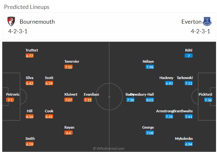This screenshot has width=217, height=152.
Task: Click Mykolenko's 6.94 rating badge
Action: 189,144
